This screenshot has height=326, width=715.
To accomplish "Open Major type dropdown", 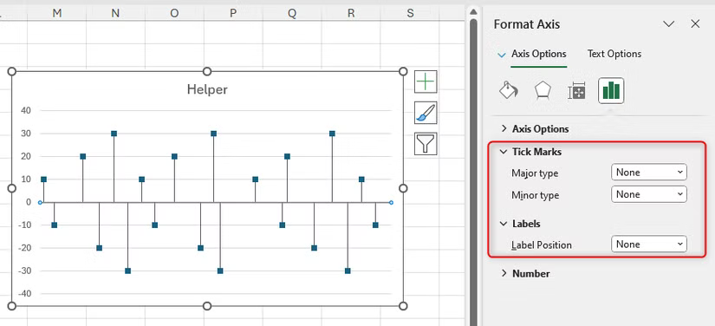I will [648, 172].
